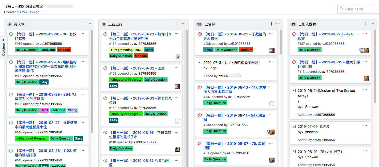Open 待认领 column options menu

click(89, 24)
